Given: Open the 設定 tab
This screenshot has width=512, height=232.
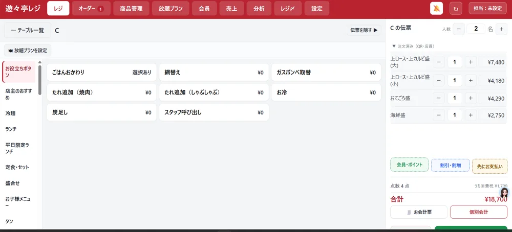Looking at the screenshot, I should point(317,9).
